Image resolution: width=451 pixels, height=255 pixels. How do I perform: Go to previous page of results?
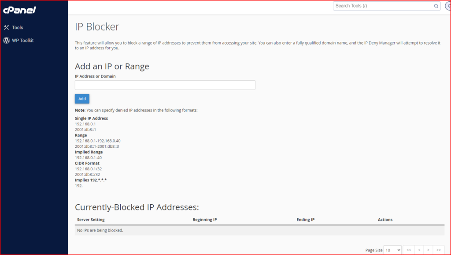coord(419,250)
